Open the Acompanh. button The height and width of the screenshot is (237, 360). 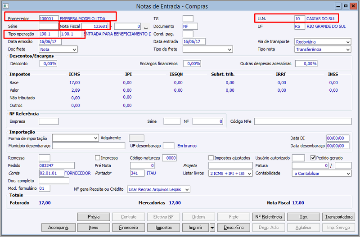click(58, 228)
